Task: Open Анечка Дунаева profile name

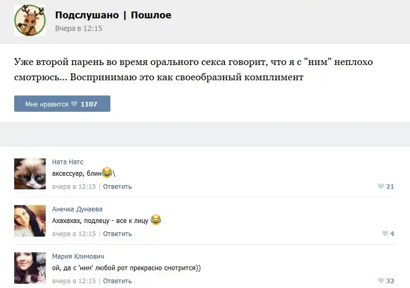Action: (x=77, y=209)
